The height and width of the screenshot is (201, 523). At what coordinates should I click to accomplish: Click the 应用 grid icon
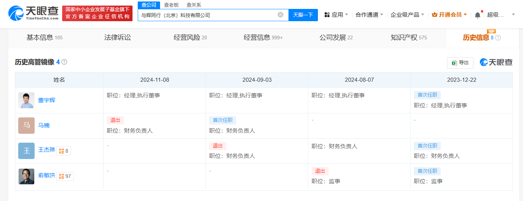point(327,15)
